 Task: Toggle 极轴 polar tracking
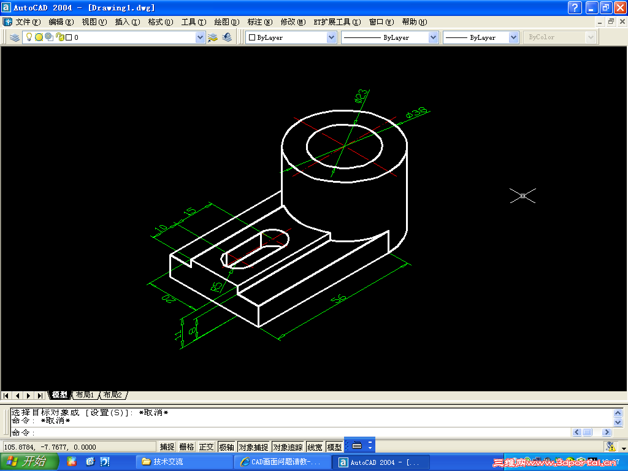(226, 447)
